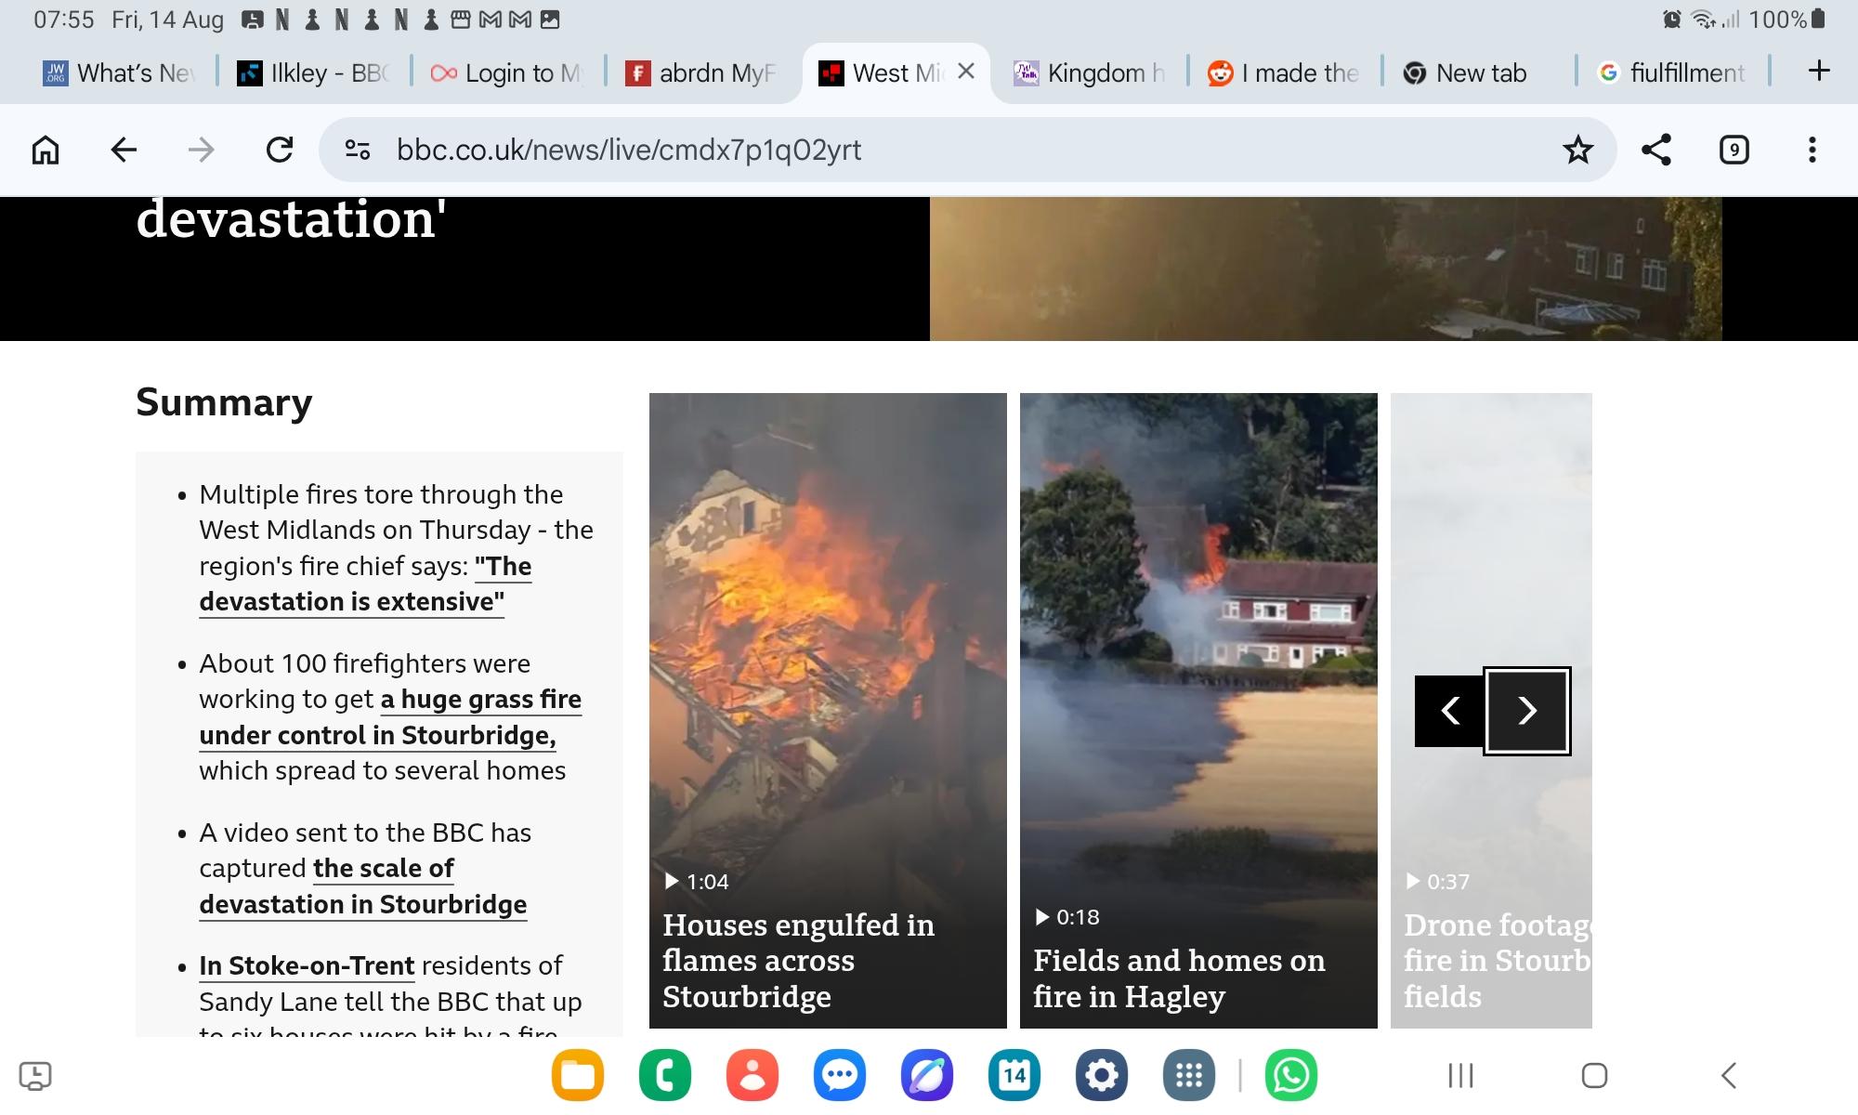Tap the alarm icon in status bar
The image size is (1858, 1115).
click(1671, 20)
